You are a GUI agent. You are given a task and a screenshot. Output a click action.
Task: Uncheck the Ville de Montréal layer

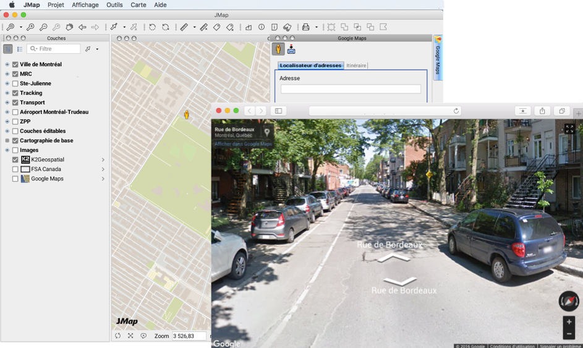point(15,64)
